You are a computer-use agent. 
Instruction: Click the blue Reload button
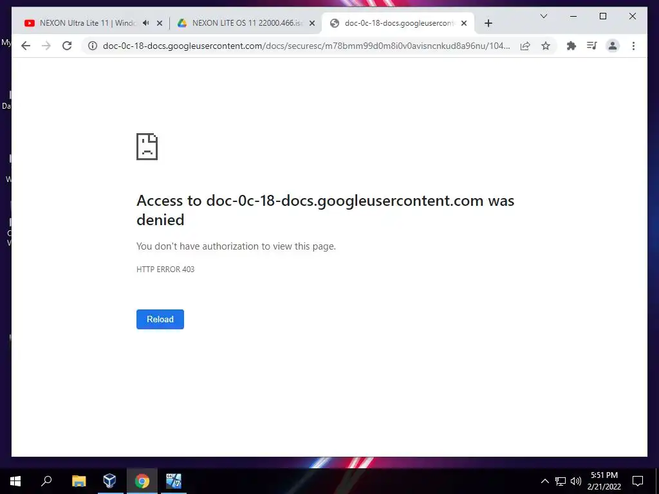(x=160, y=319)
